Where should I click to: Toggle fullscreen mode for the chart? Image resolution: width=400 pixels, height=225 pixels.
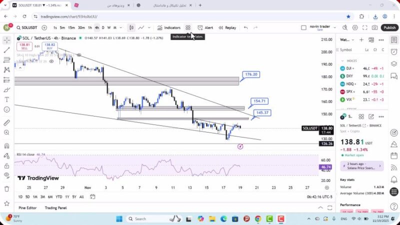365,28
